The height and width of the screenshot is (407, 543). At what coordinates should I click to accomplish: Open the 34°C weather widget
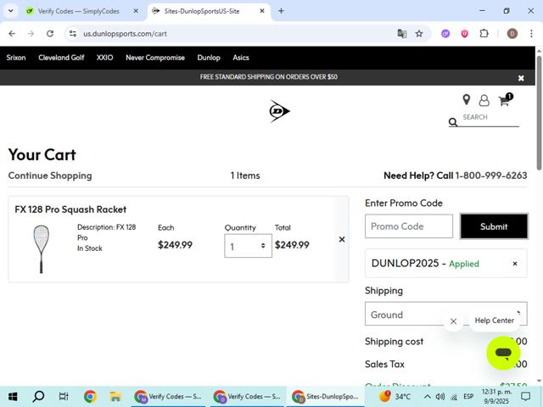pos(395,397)
